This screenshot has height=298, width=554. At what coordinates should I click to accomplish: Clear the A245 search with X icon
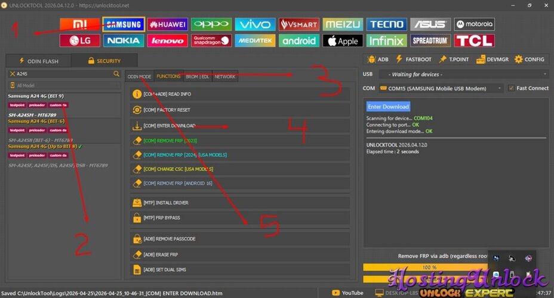pyautogui.click(x=13, y=74)
